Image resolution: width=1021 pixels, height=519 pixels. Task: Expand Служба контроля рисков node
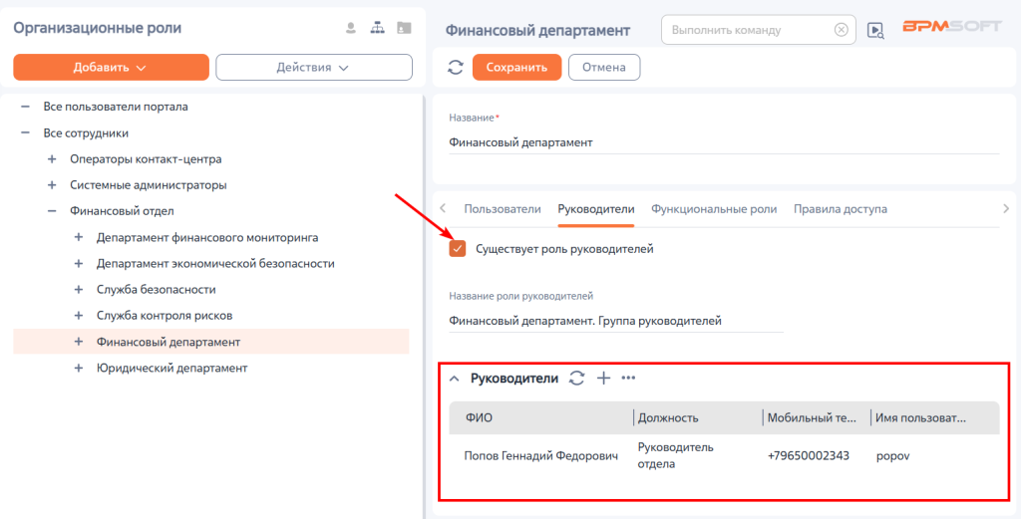[x=79, y=316]
